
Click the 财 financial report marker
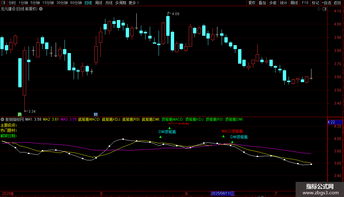(x=96, y=114)
